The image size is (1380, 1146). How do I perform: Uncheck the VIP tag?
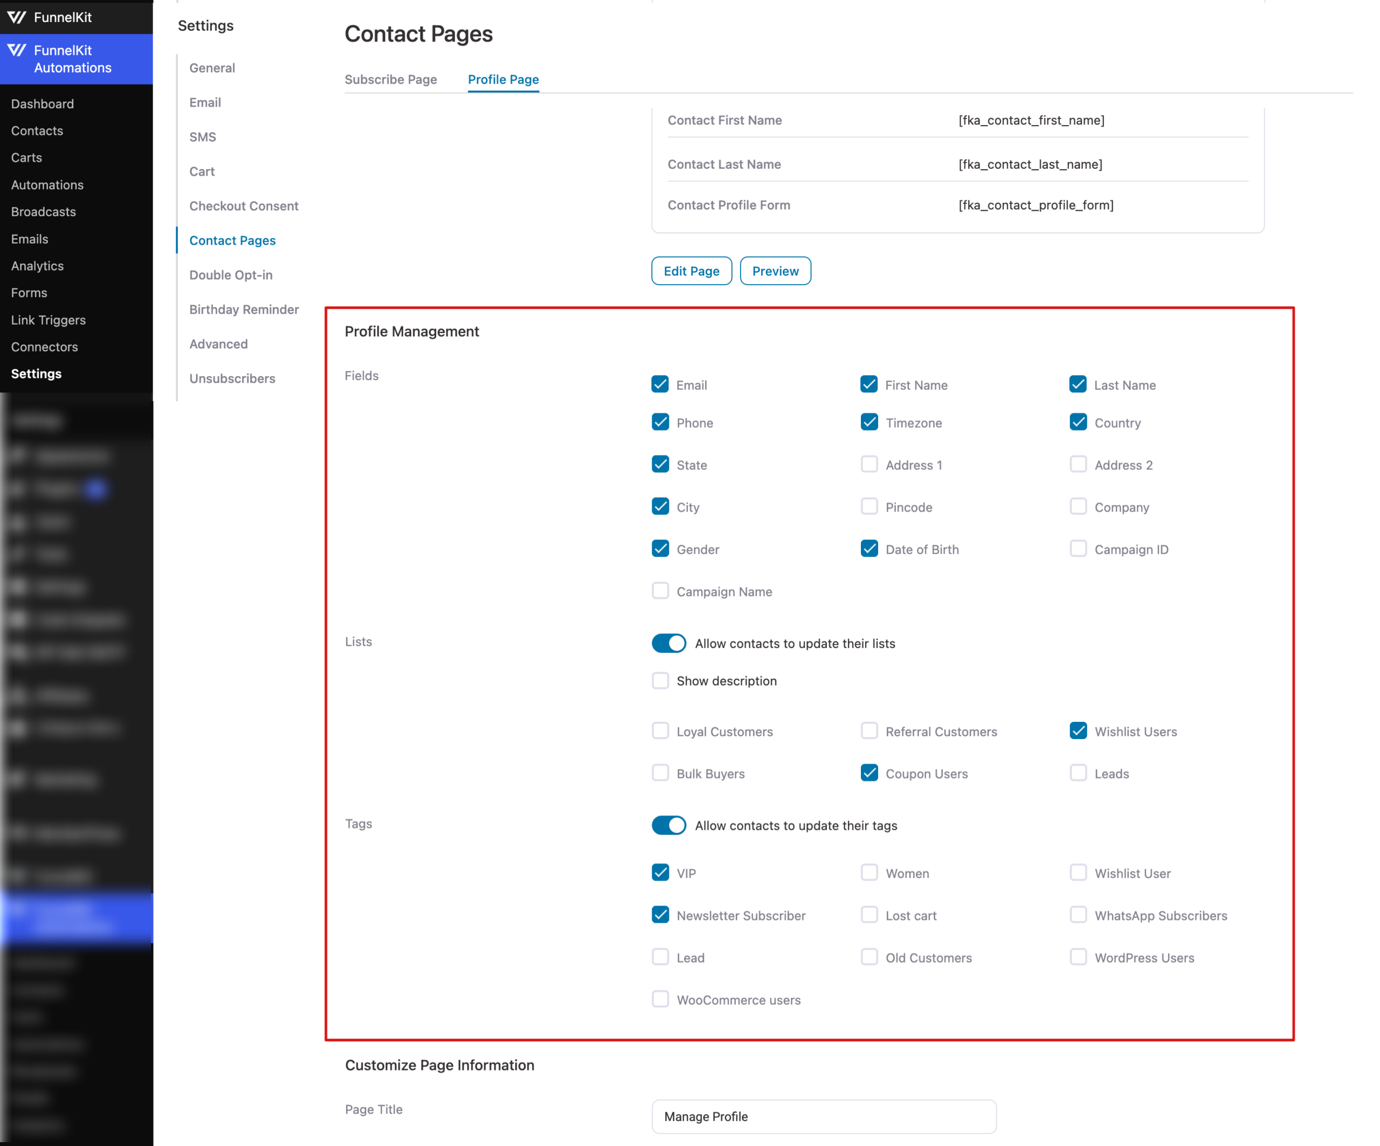pos(660,873)
